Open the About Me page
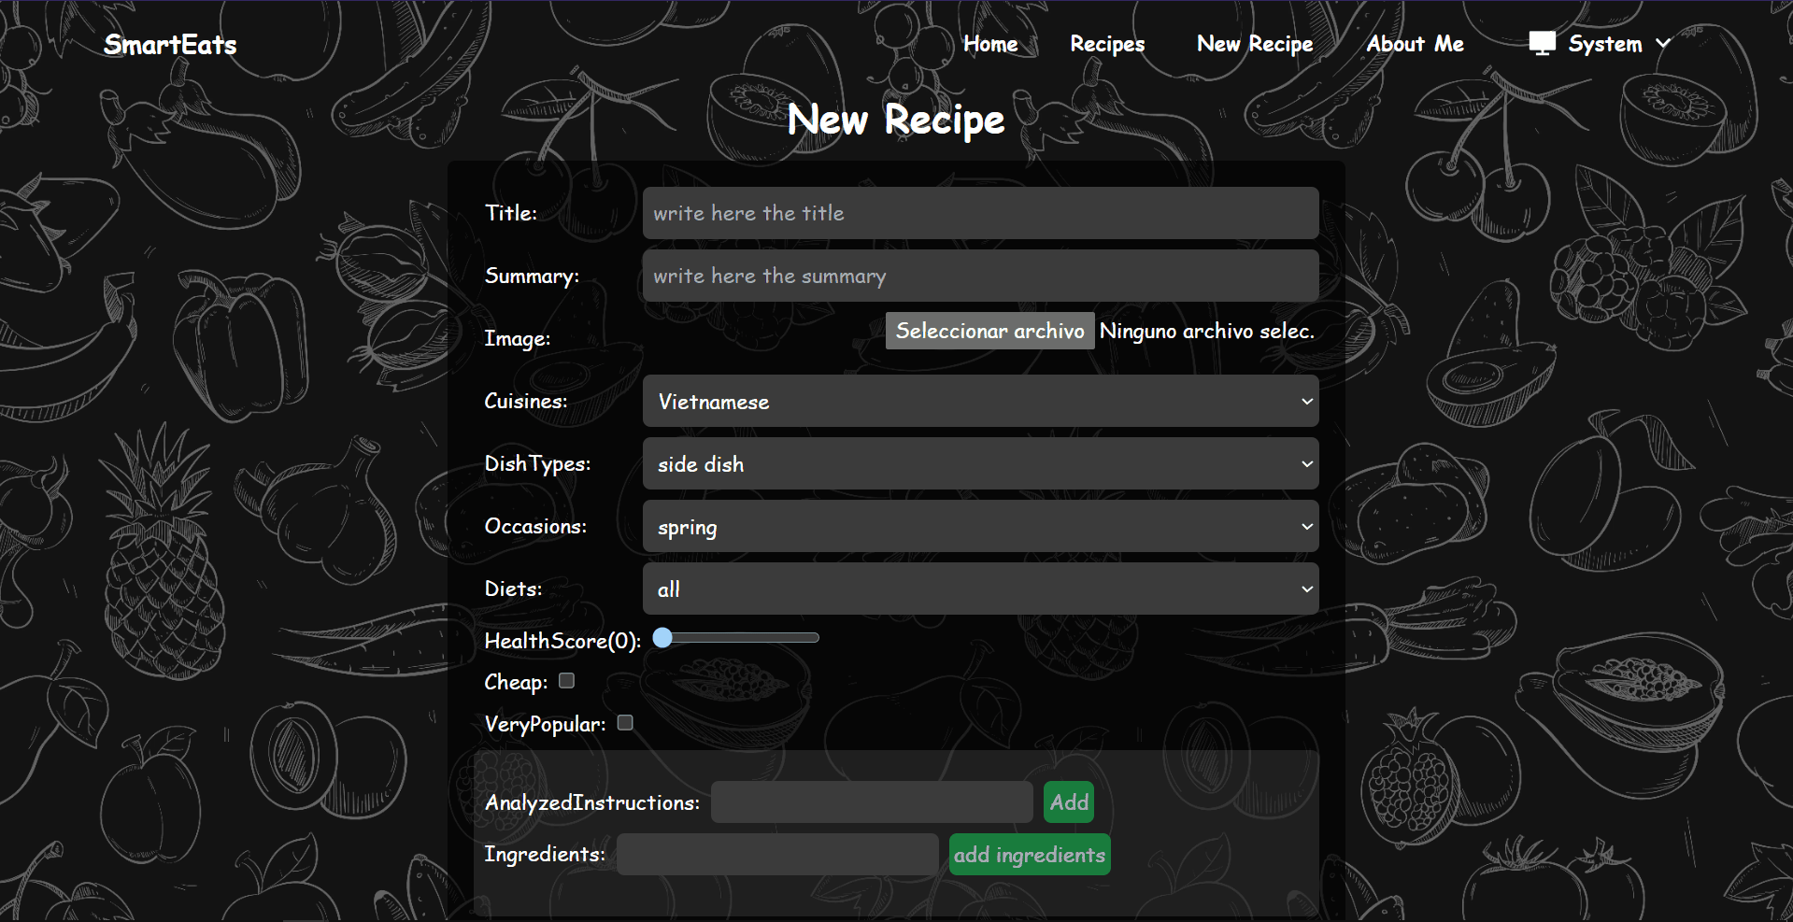1793x922 pixels. pyautogui.click(x=1415, y=44)
